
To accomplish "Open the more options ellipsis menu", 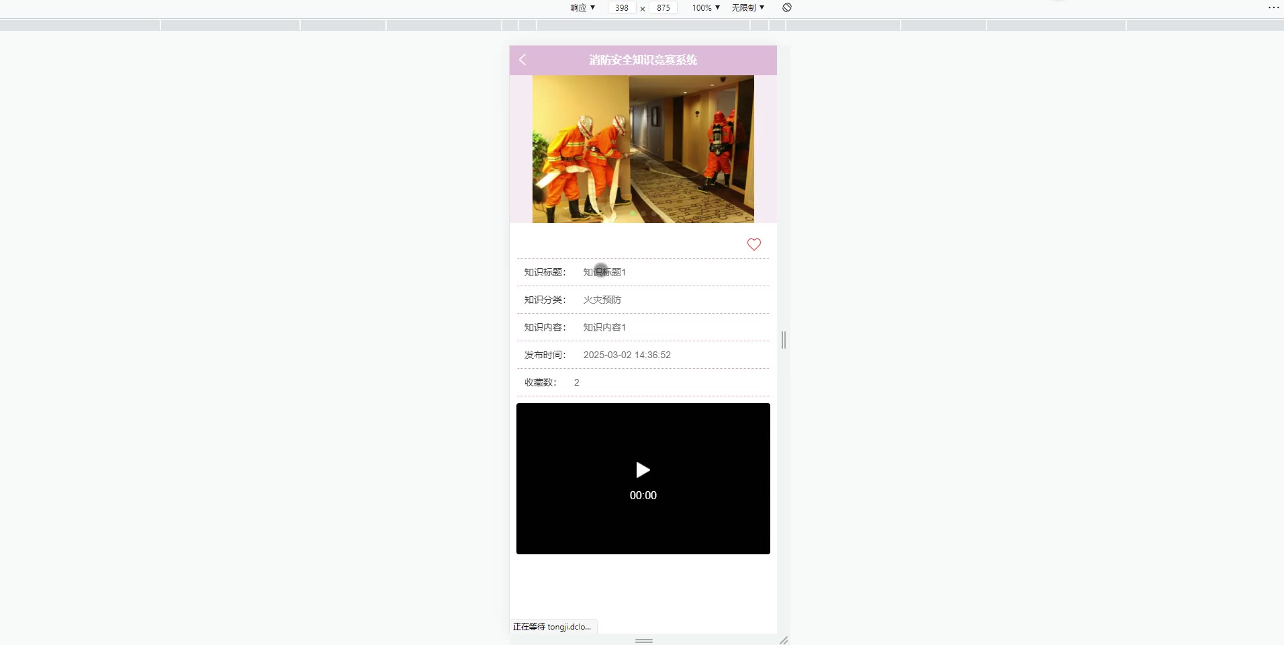I will click(1273, 7).
